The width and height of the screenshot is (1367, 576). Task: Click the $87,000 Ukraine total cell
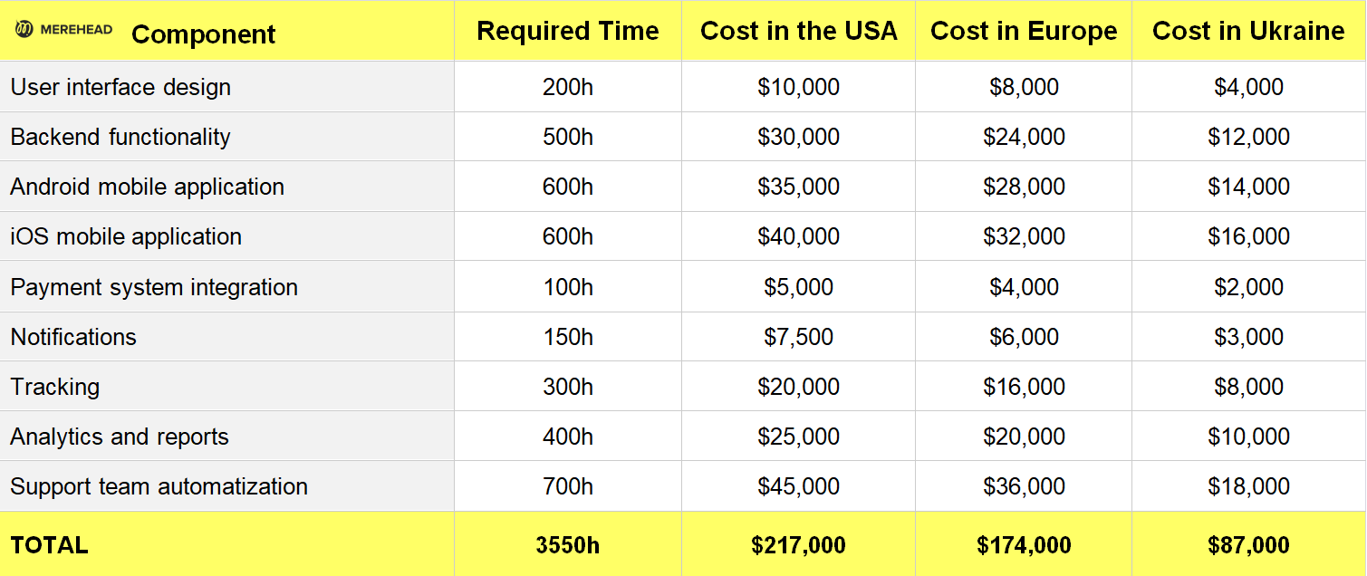[1248, 545]
